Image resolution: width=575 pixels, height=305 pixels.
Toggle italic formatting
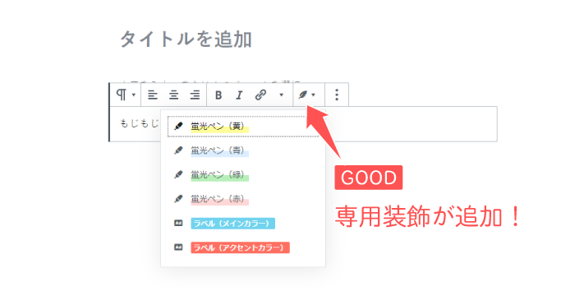(239, 95)
